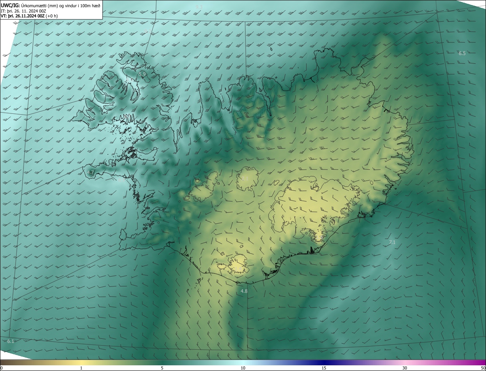Pick the 5.9 value label on the Westfjords
The image size is (486, 371).
click(142, 74)
